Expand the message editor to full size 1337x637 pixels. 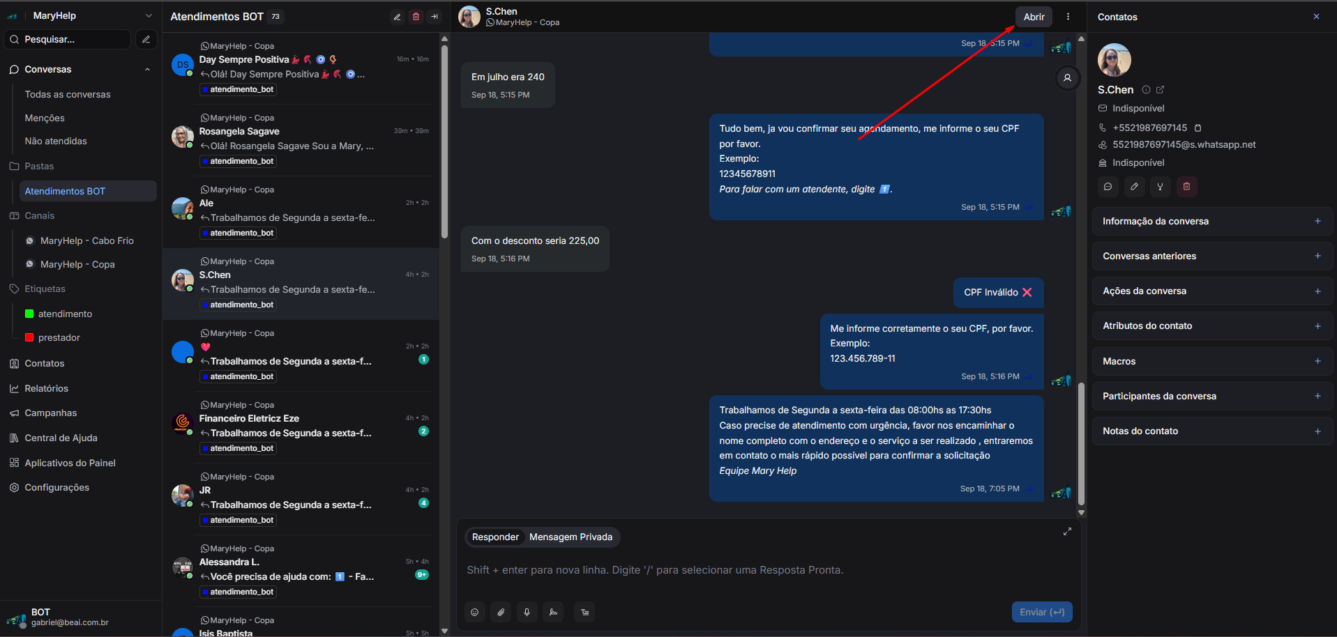[1067, 532]
